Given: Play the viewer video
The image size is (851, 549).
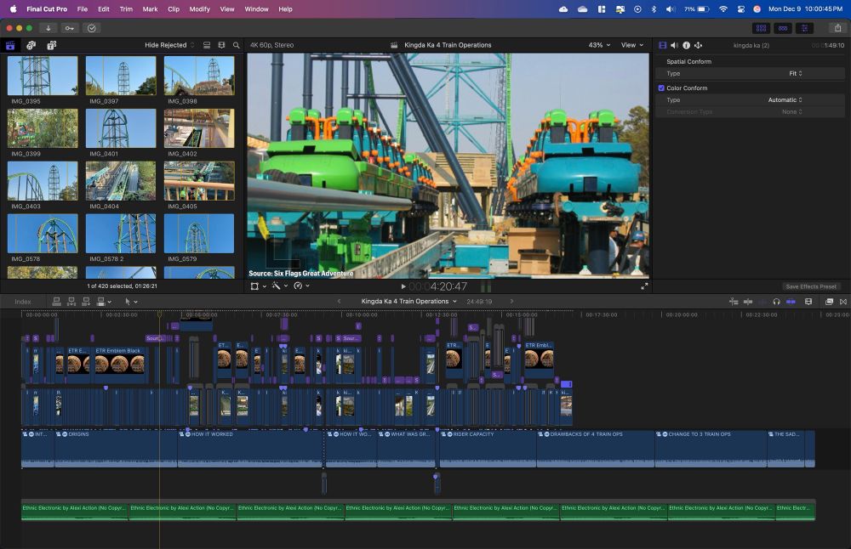Looking at the screenshot, I should (403, 286).
